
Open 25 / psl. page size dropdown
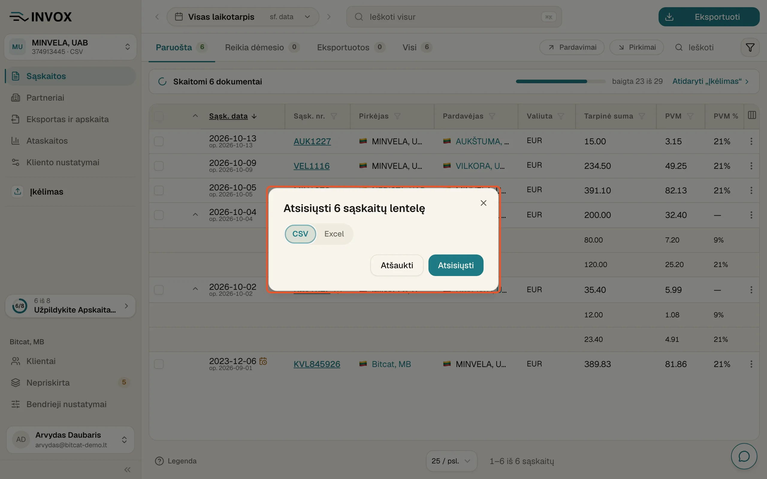coord(451,461)
